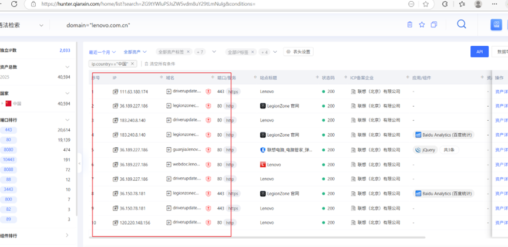Image resolution: width=508 pixels, height=247 pixels.
Task: Collapse the 资产总数 section
Action: pyautogui.click(x=68, y=67)
